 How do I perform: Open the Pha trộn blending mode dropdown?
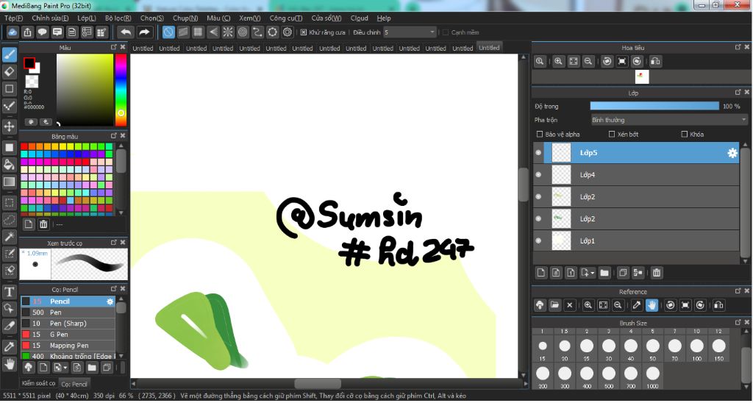click(669, 120)
